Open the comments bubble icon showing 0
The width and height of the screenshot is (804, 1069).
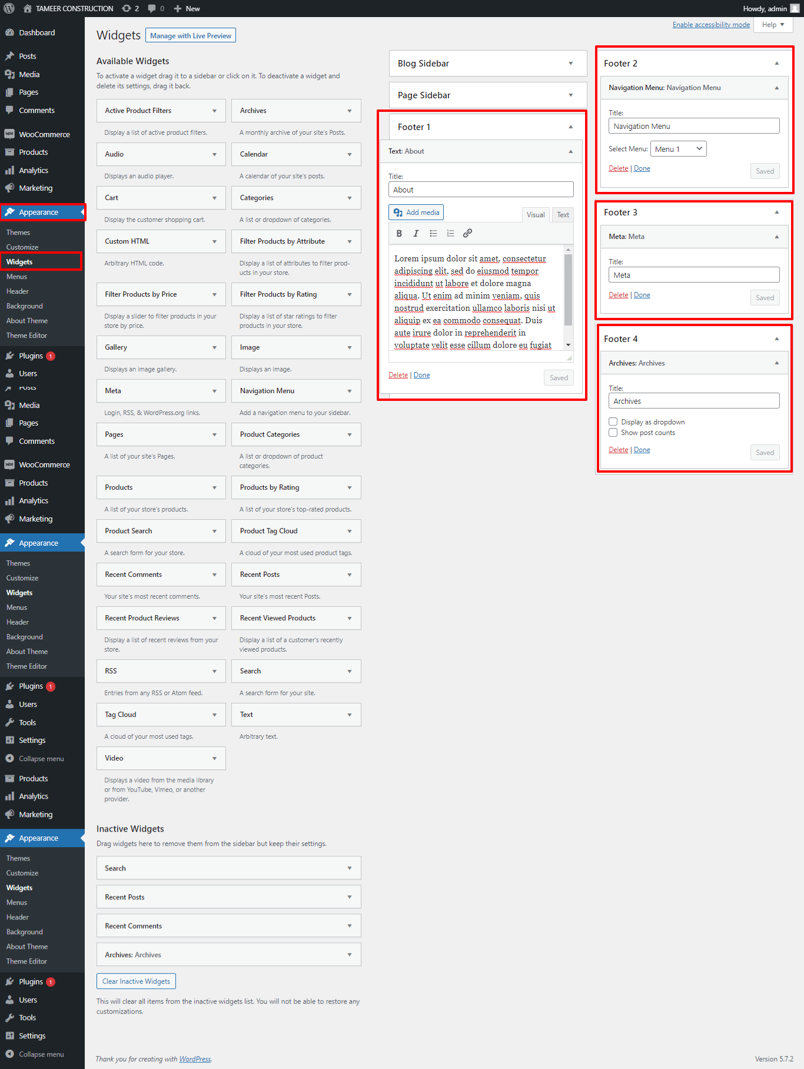click(x=156, y=8)
